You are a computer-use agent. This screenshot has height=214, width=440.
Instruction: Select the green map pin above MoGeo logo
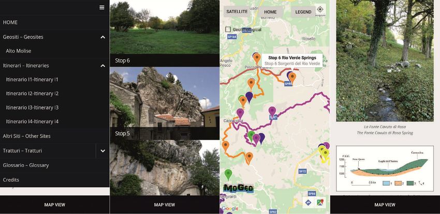click(228, 174)
